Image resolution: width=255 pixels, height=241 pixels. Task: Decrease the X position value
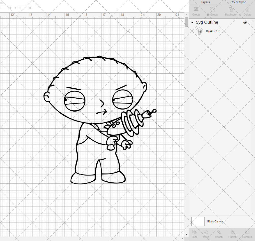point(10,9)
